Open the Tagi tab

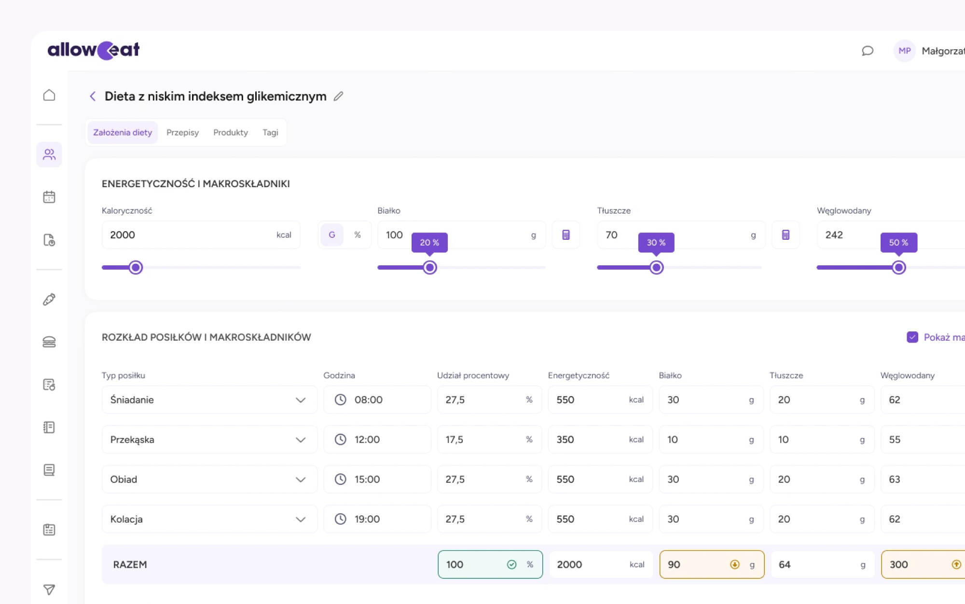pyautogui.click(x=270, y=132)
